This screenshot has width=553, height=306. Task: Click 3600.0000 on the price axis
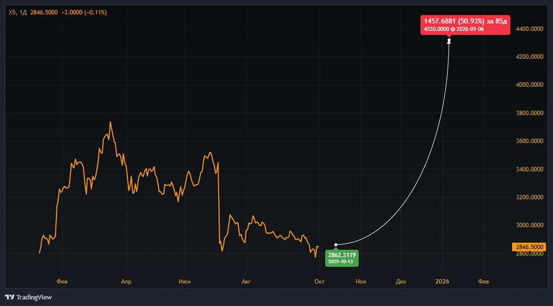coord(529,141)
